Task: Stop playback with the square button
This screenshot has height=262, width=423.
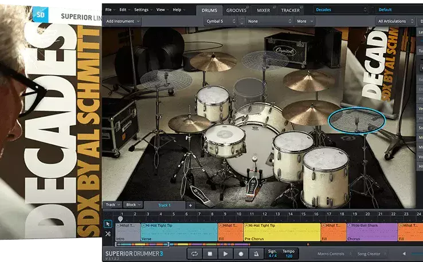Action: coord(210,253)
